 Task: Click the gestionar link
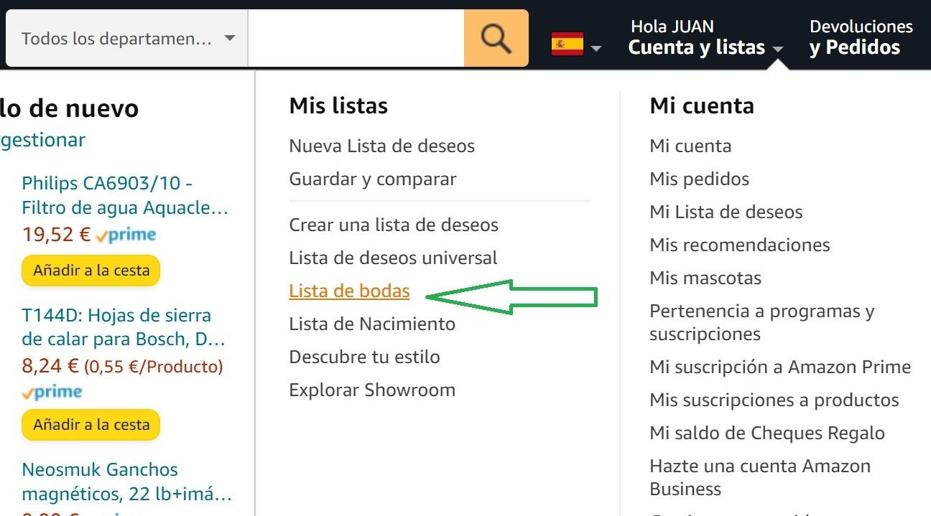click(x=43, y=140)
